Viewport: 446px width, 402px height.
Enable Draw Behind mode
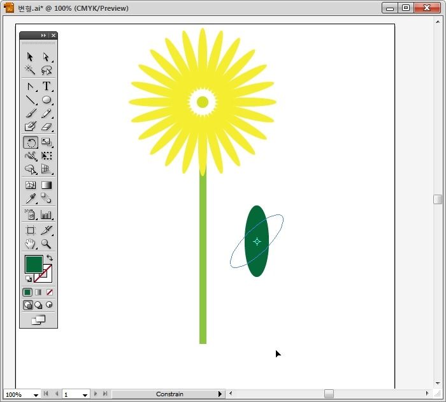point(38,305)
